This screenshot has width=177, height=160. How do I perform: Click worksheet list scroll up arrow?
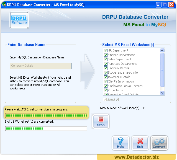(x=162, y=50)
